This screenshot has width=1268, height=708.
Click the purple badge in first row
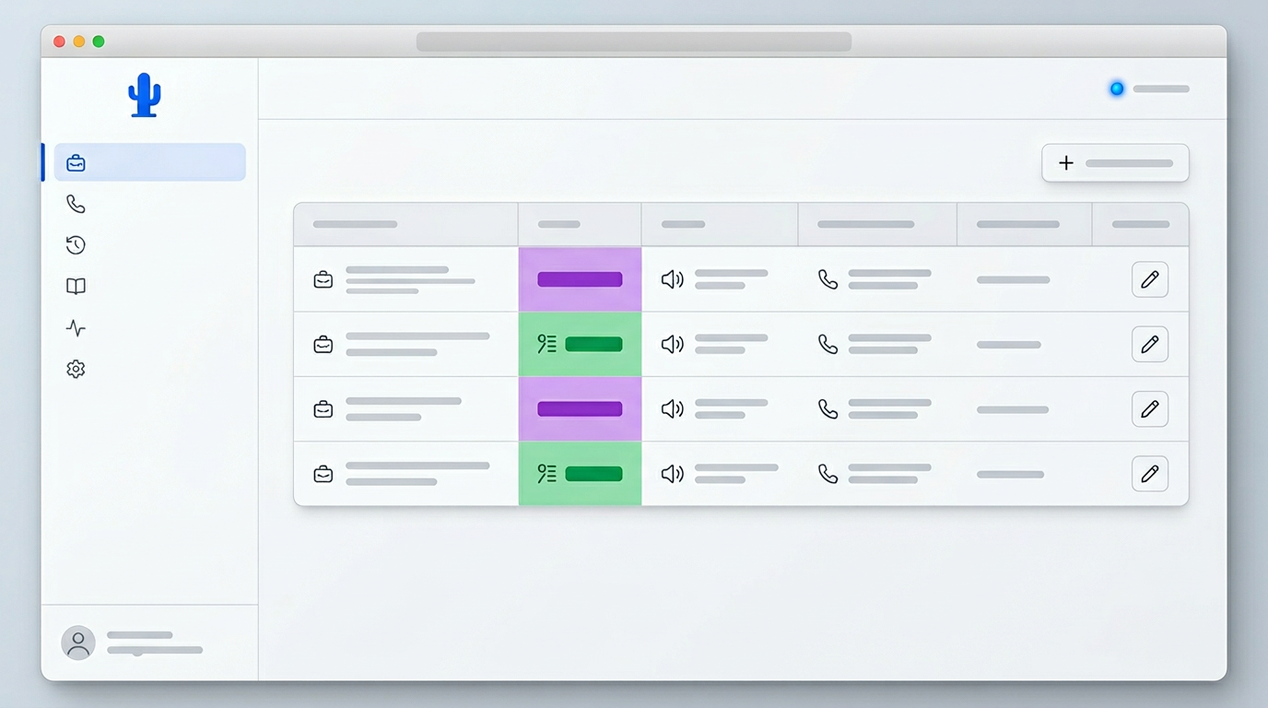pos(580,279)
